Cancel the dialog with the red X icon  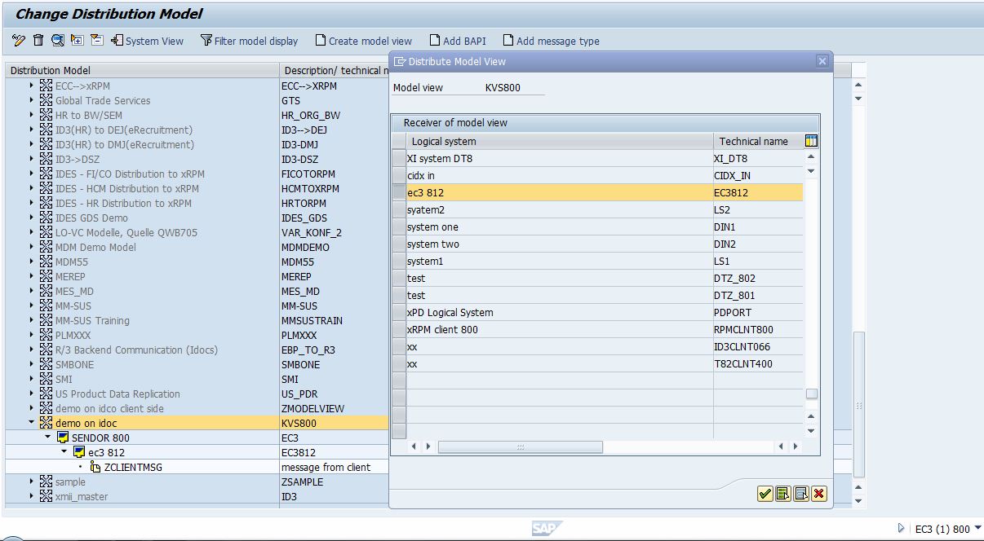click(x=818, y=494)
